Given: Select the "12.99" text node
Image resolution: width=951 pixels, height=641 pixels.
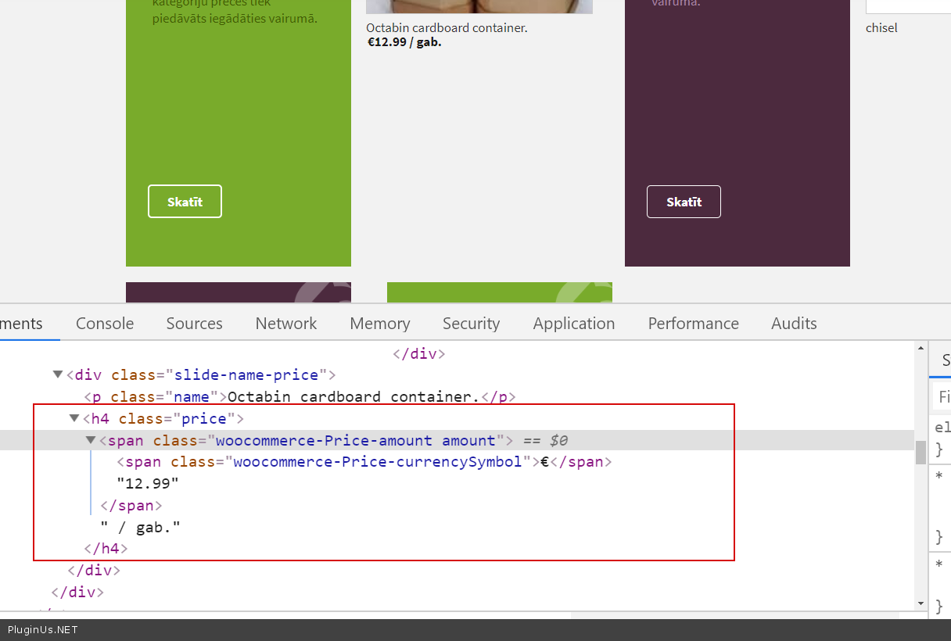Looking at the screenshot, I should pos(148,484).
